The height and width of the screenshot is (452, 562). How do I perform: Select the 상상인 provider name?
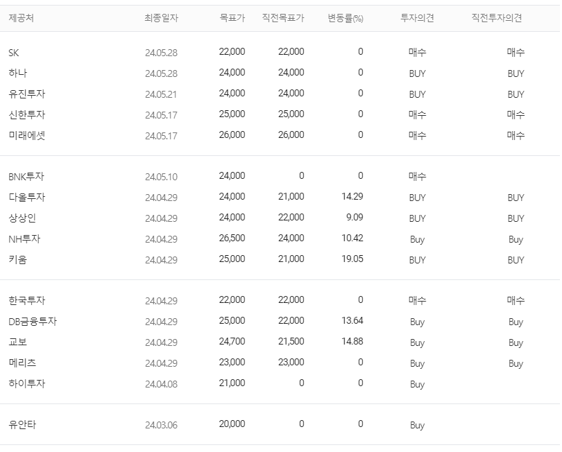[x=22, y=218]
